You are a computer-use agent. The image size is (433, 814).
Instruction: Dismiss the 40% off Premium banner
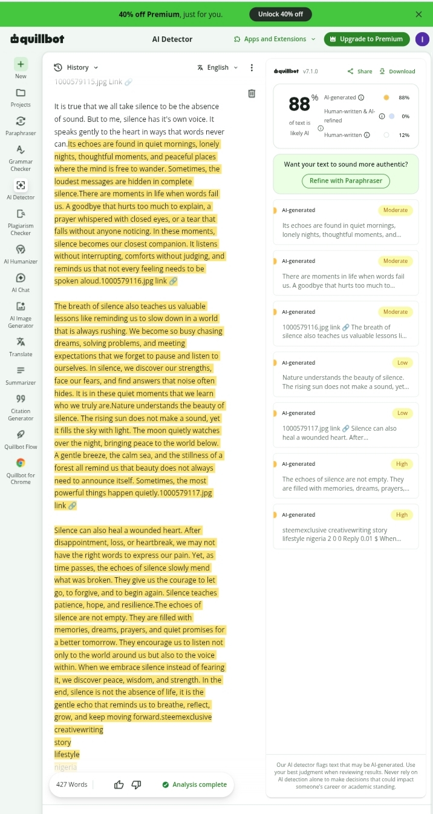coord(418,14)
